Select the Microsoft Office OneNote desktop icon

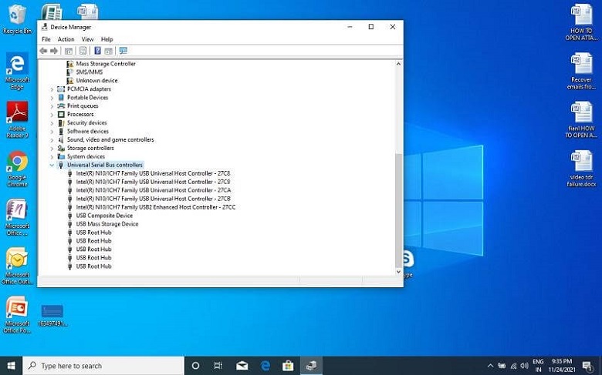tap(17, 217)
